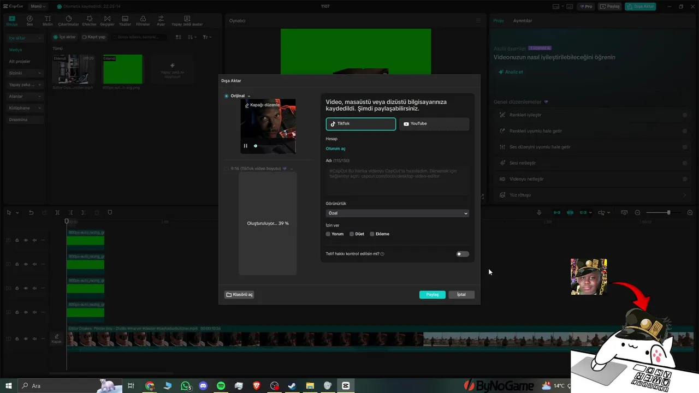The height and width of the screenshot is (393, 699).
Task: Open the Ayar adjustment tool
Action: point(161,21)
